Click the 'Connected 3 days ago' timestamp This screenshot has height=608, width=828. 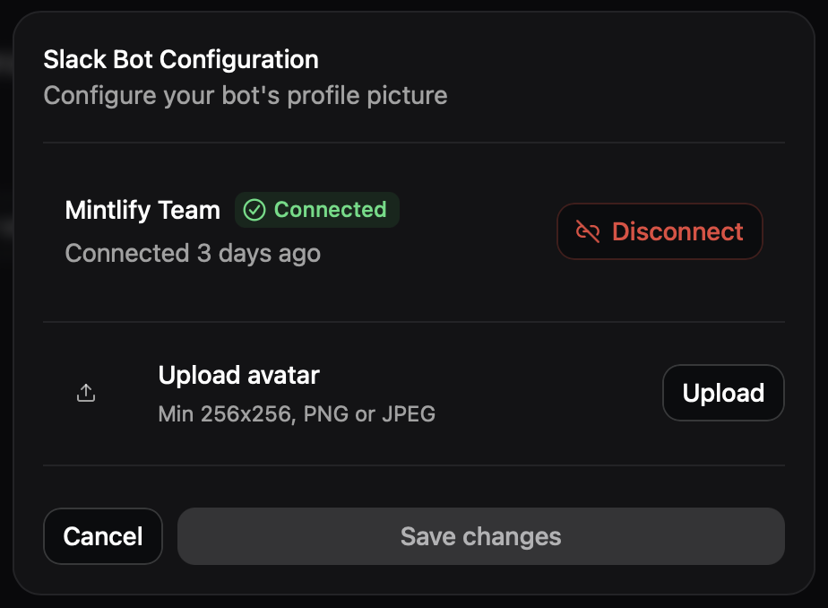192,253
